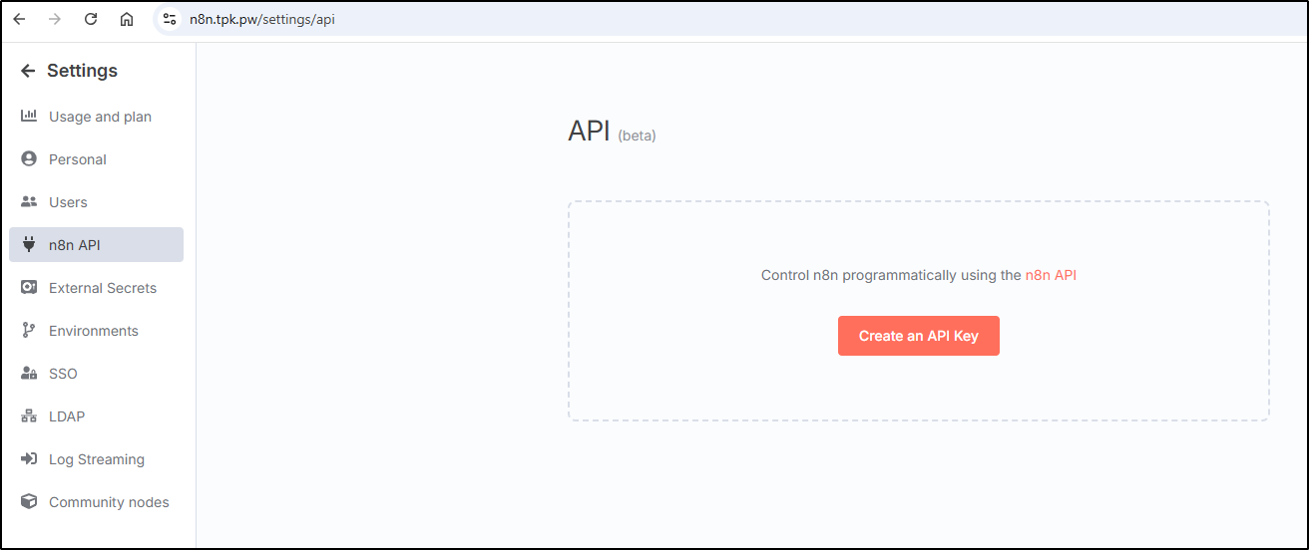The image size is (1309, 550).
Task: Click the Usage and plan chart icon
Action: 29,117
